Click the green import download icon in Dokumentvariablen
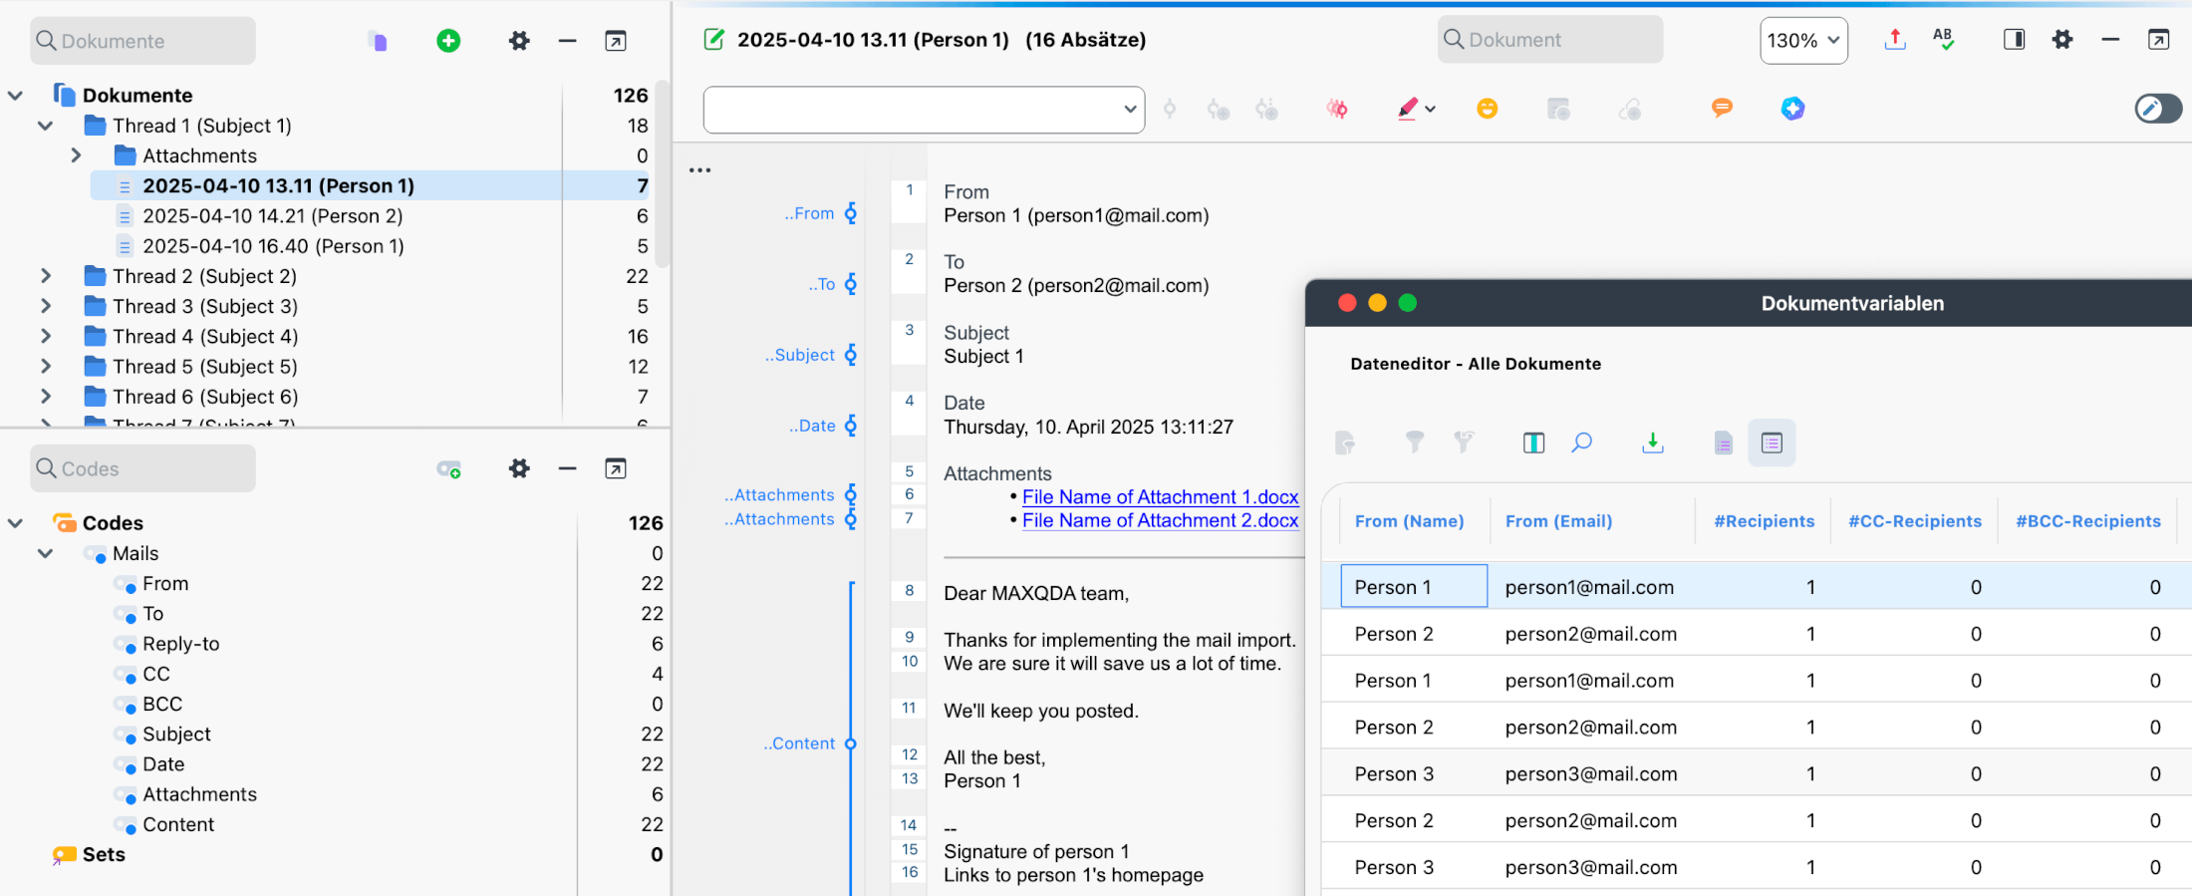This screenshot has width=2192, height=896. point(1653,443)
